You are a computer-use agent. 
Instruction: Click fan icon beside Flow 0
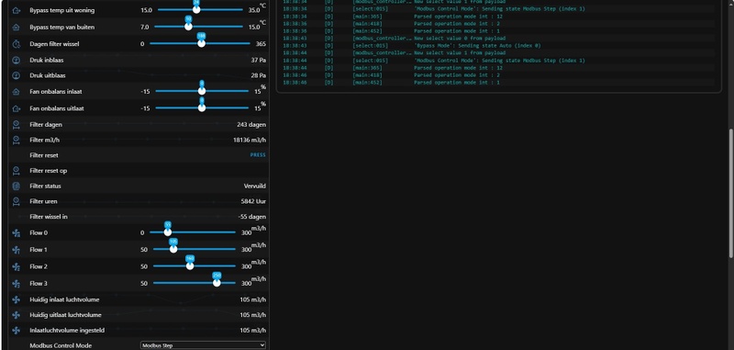(x=16, y=232)
